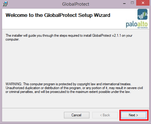Click the GlobalProtect title bar text
The image size is (151, 124).
click(75, 4)
